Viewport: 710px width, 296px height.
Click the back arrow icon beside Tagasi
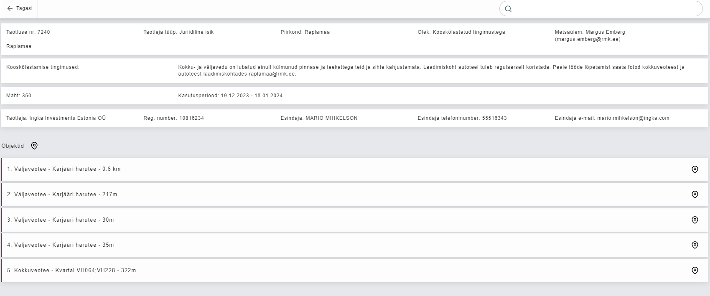[10, 8]
